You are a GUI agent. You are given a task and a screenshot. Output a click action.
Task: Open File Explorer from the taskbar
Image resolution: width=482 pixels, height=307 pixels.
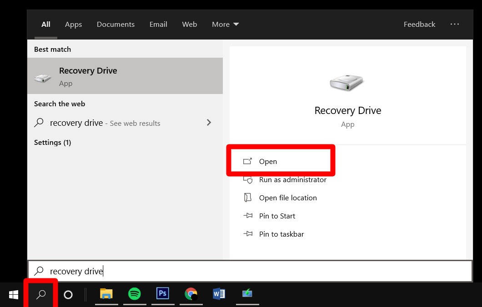point(106,294)
